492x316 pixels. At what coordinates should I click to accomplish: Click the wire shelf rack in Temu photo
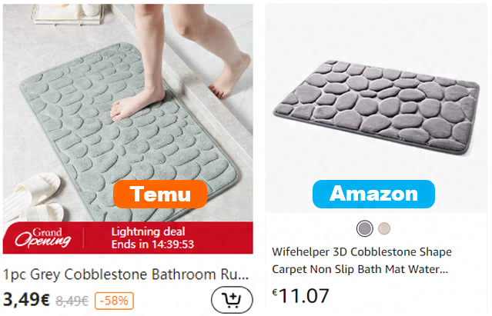[68, 14]
